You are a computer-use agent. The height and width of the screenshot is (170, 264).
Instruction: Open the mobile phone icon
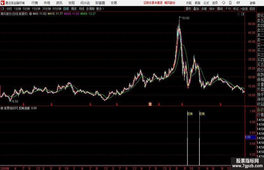point(230,3)
